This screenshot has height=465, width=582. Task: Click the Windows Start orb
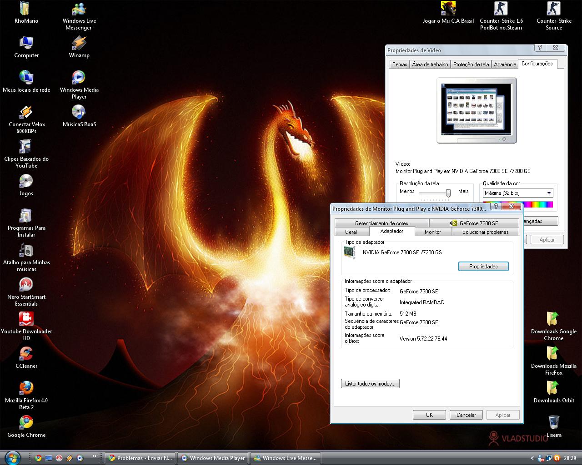[12, 457]
